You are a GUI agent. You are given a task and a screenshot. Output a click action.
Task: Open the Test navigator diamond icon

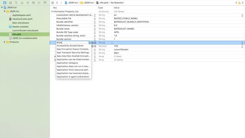pyautogui.click(x=28, y=3)
